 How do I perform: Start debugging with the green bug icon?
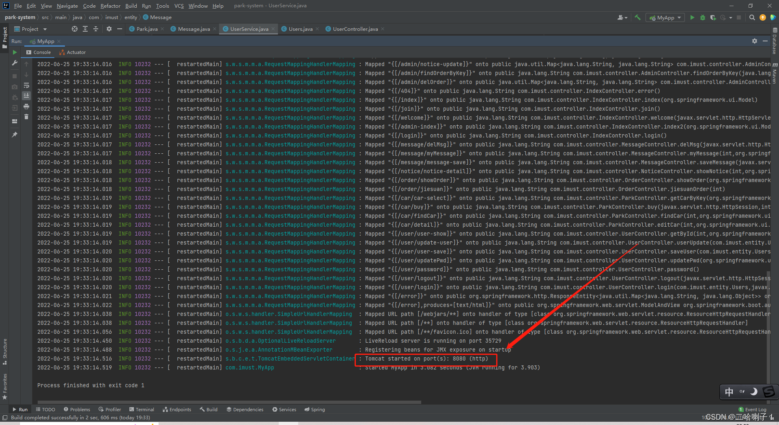tap(703, 17)
